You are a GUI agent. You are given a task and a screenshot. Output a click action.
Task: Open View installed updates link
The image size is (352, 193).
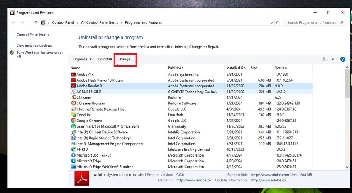tap(34, 46)
